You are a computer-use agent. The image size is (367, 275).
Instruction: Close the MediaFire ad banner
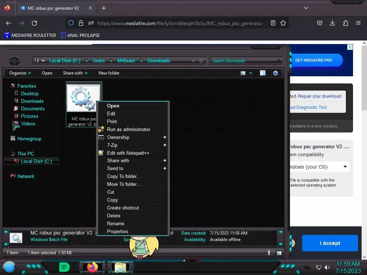coord(350,47)
